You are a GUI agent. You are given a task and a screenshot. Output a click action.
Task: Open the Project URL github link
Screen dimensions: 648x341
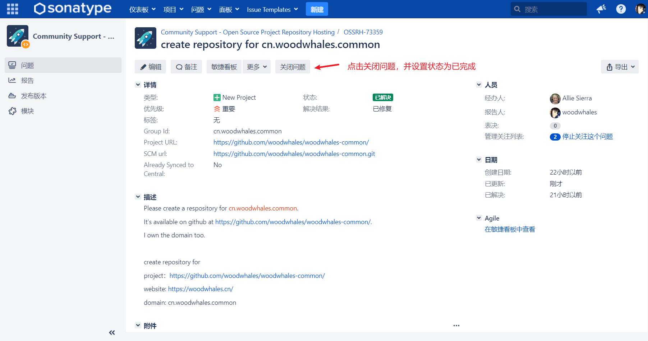click(291, 142)
